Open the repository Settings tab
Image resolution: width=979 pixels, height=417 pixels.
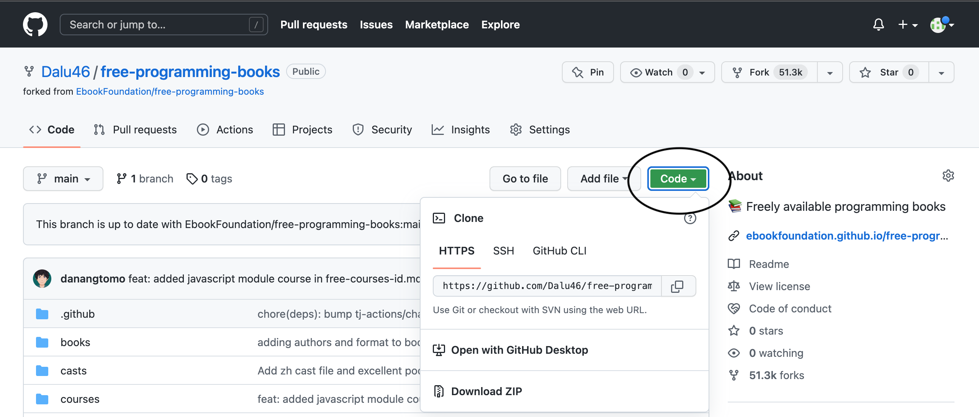click(540, 130)
